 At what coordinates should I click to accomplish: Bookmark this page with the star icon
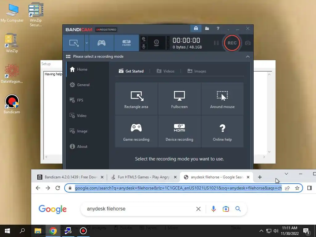[x=297, y=188]
